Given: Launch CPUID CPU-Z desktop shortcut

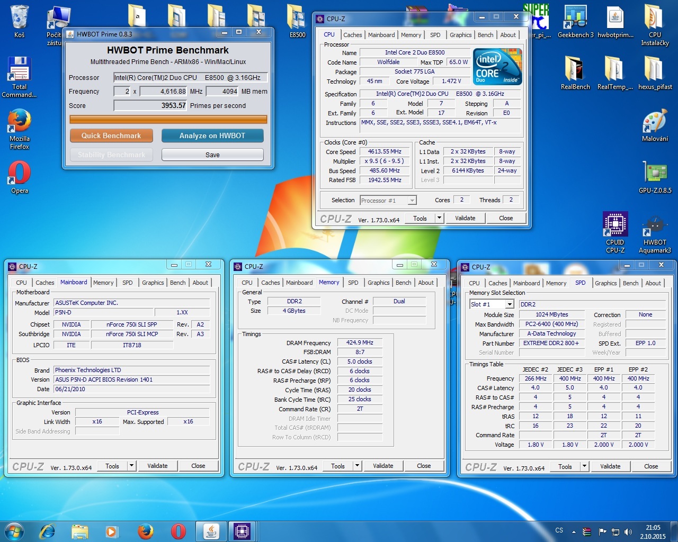Looking at the screenshot, I should [x=615, y=232].
